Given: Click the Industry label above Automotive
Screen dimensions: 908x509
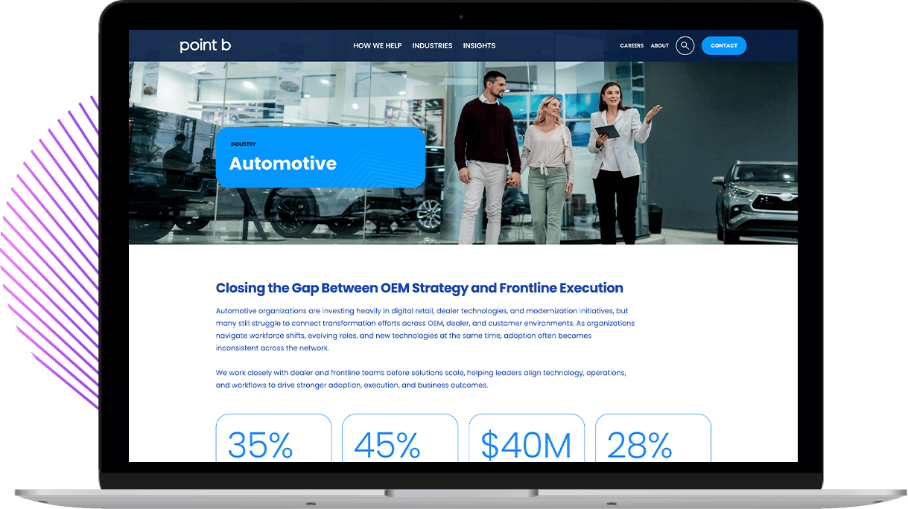Looking at the screenshot, I should pyautogui.click(x=243, y=144).
